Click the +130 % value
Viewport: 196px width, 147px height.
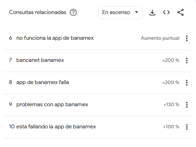[171, 104]
